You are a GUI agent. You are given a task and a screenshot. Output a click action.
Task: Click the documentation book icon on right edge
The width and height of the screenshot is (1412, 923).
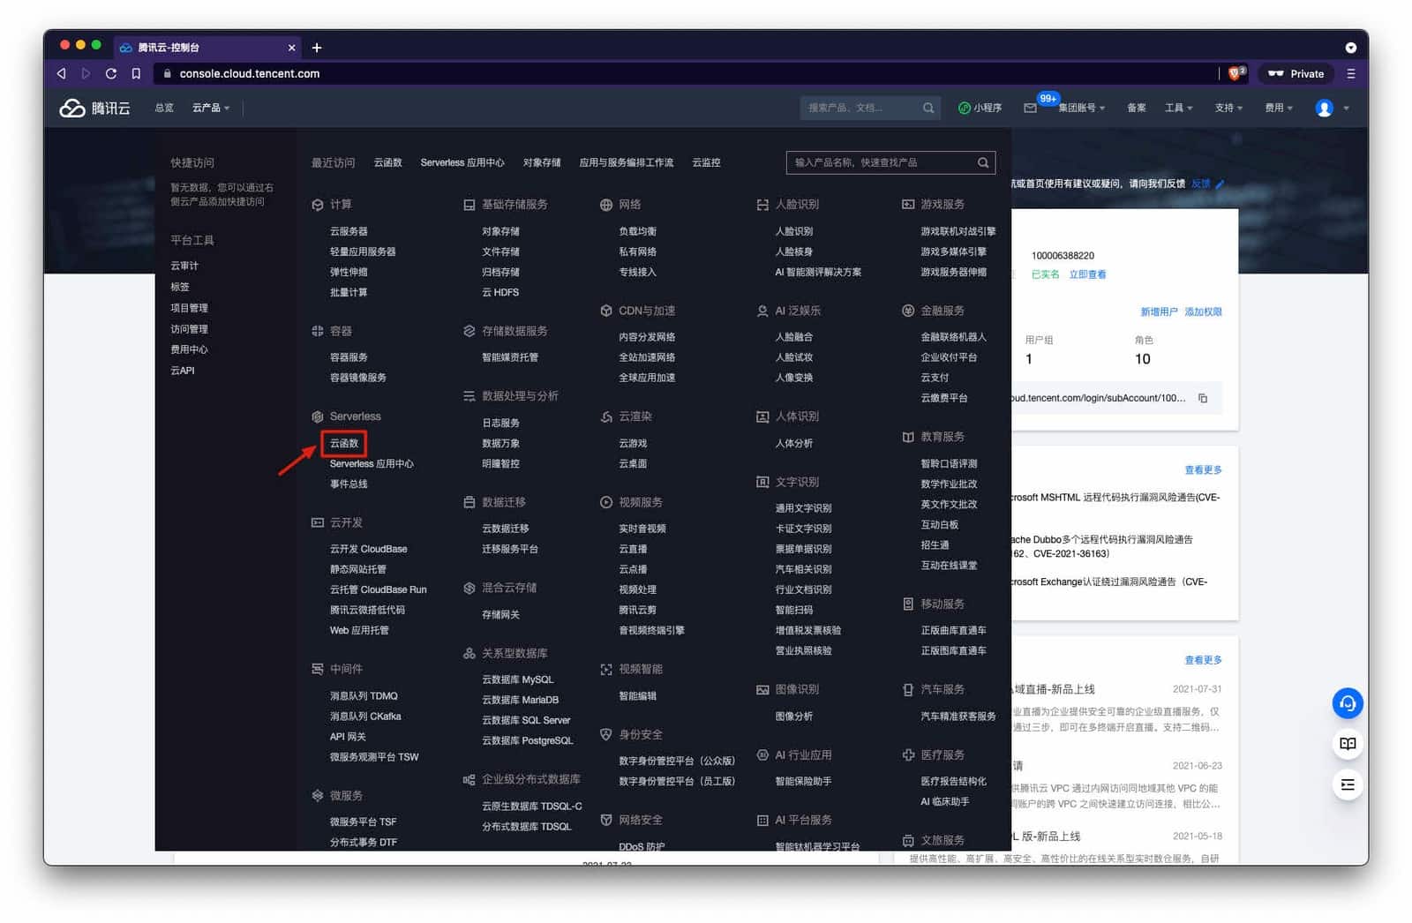pyautogui.click(x=1347, y=744)
